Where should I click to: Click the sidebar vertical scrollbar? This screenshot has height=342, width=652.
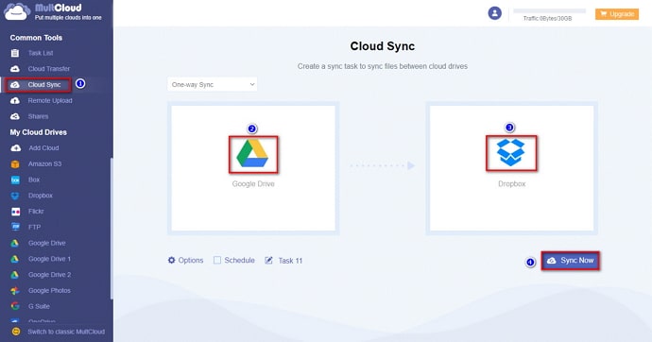coord(111,229)
